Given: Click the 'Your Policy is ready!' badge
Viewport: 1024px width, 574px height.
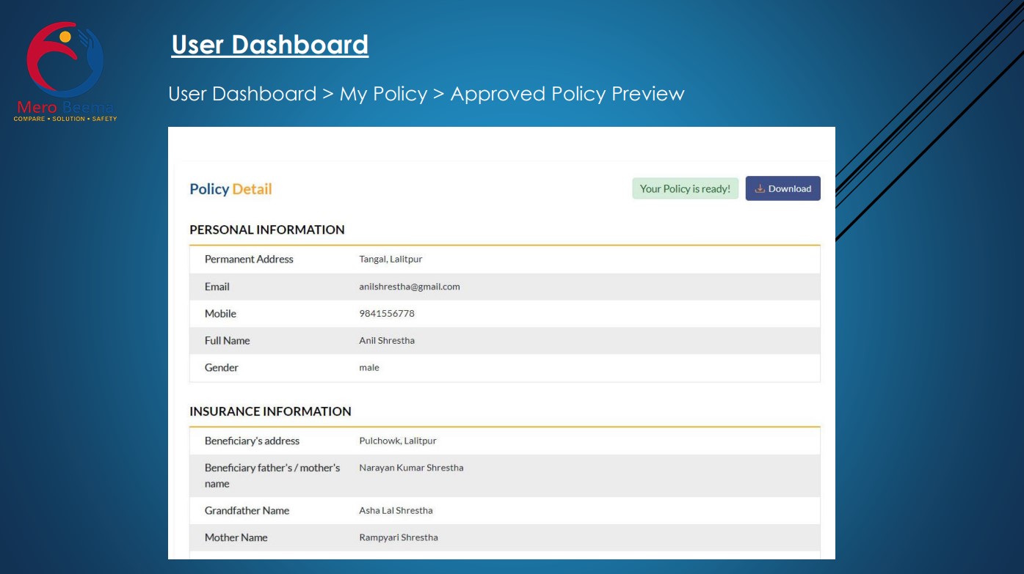Looking at the screenshot, I should [x=685, y=188].
